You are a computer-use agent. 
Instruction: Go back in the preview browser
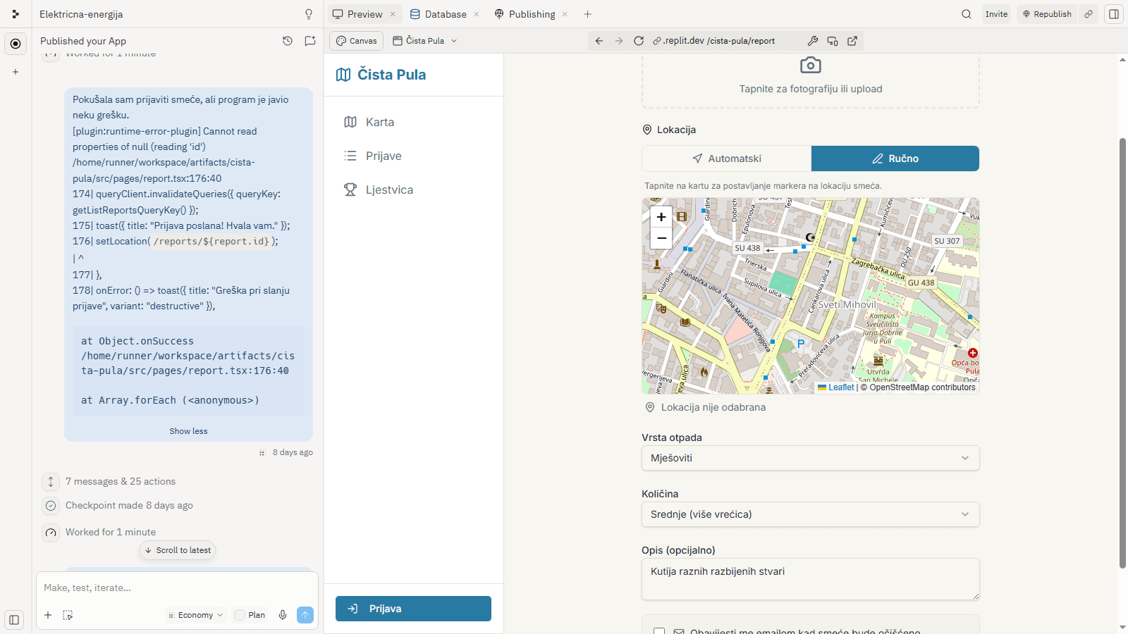click(x=599, y=41)
